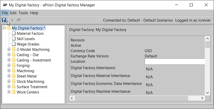Screen dimensions: 214x109
Task: Click the vertical scrollbar down arrow
Action: click(x=207, y=93)
